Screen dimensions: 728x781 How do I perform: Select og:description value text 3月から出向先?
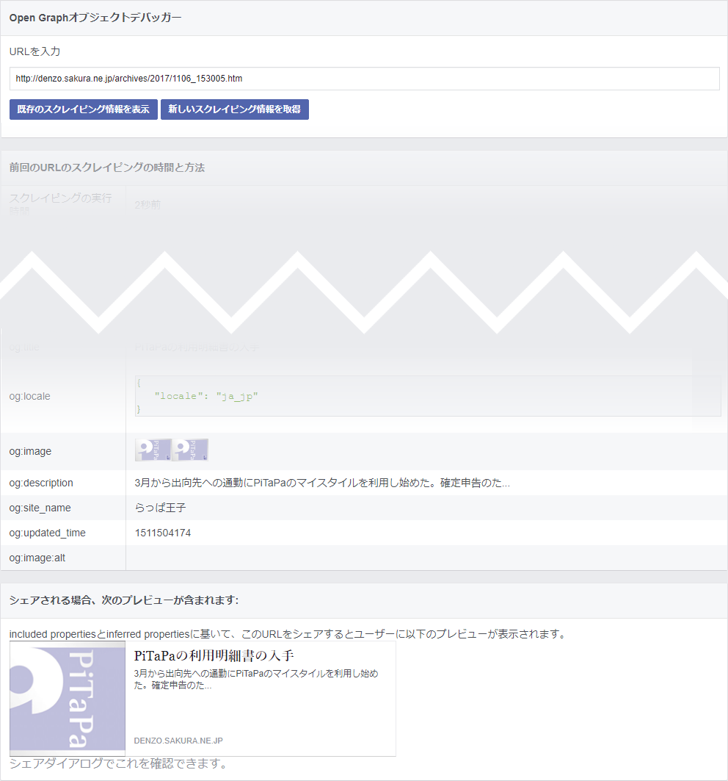(322, 483)
